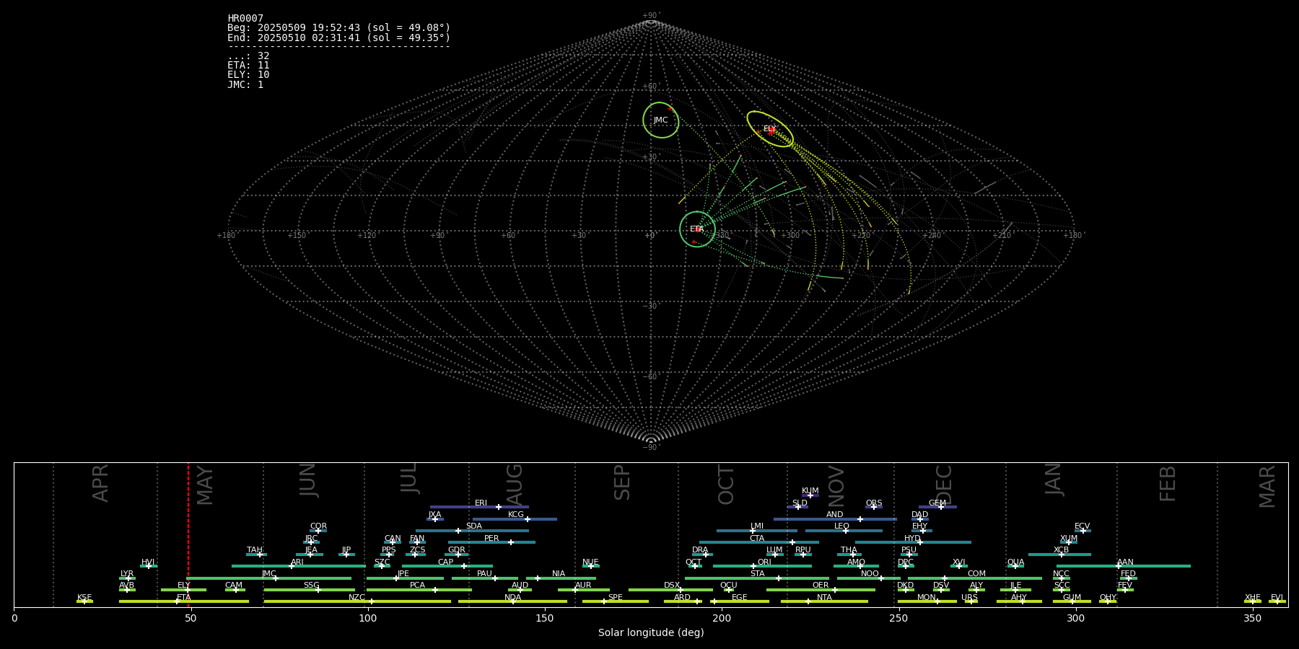The width and height of the screenshot is (1299, 649).
Task: Select the NUE shower marker in the timeline
Action: pyautogui.click(x=591, y=566)
